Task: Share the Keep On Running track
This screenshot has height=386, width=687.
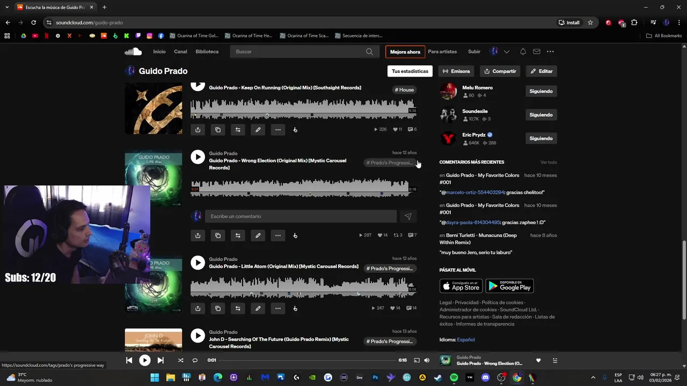Action: (198, 130)
